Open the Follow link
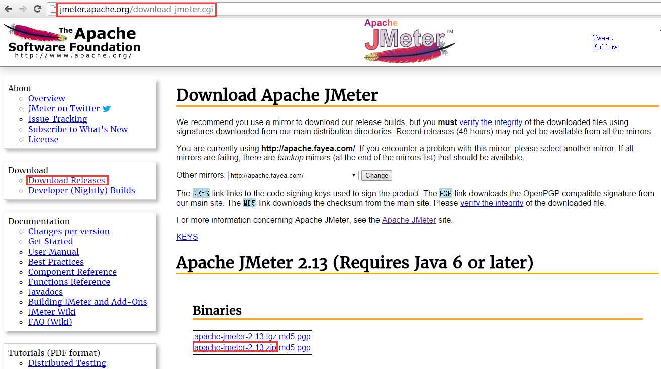This screenshot has height=369, width=661. pyautogui.click(x=605, y=47)
